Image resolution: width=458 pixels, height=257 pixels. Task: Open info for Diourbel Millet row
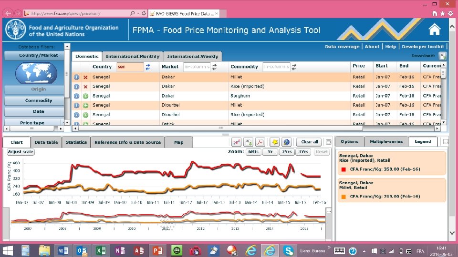pos(76,105)
